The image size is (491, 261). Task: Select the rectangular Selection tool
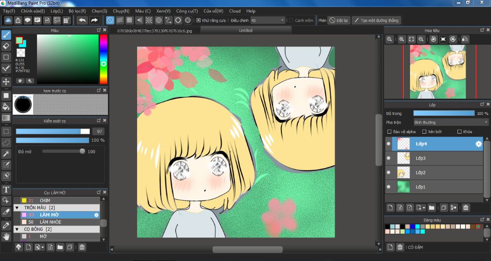(x=6, y=132)
